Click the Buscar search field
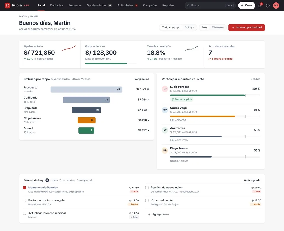 210,5
